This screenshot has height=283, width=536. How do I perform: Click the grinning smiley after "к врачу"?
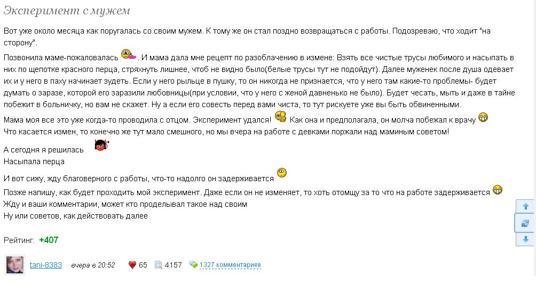[483, 117]
